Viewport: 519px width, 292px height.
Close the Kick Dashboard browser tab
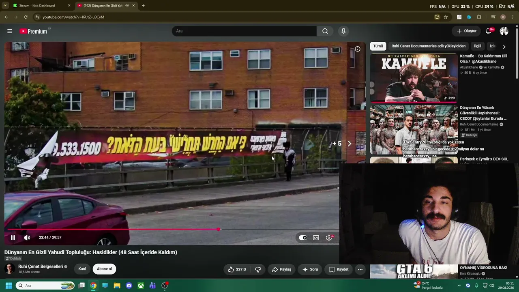[69, 6]
